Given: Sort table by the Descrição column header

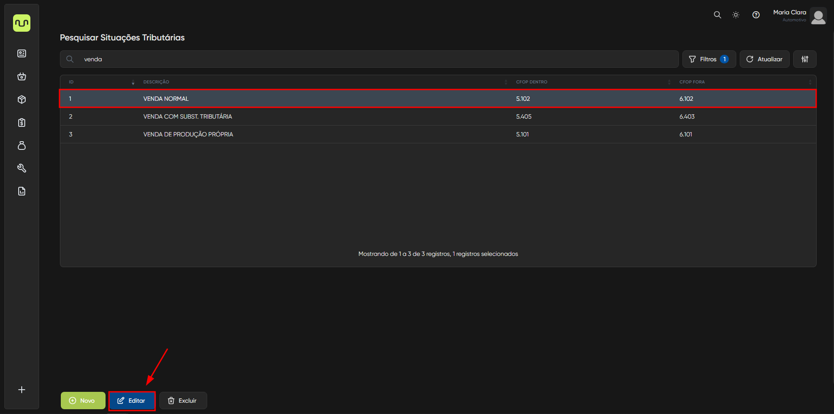Looking at the screenshot, I should pyautogui.click(x=156, y=82).
